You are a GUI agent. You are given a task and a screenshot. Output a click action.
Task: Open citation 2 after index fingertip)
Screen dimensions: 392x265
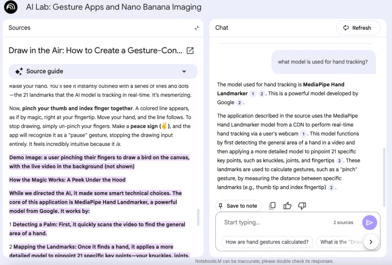(331, 188)
